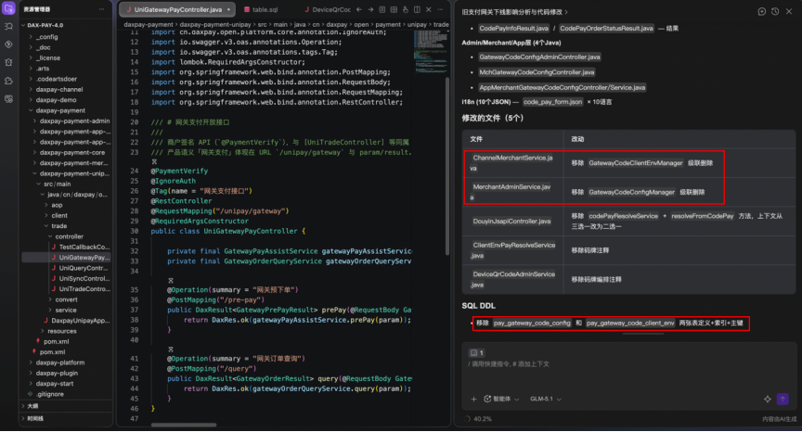Image resolution: width=802 pixels, height=432 pixels.
Task: Open the source control diamond icon in activity bar
Action: click(8, 44)
